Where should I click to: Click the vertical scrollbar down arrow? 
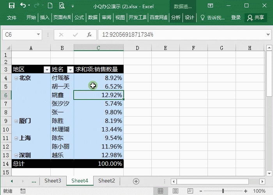[x=269, y=173]
